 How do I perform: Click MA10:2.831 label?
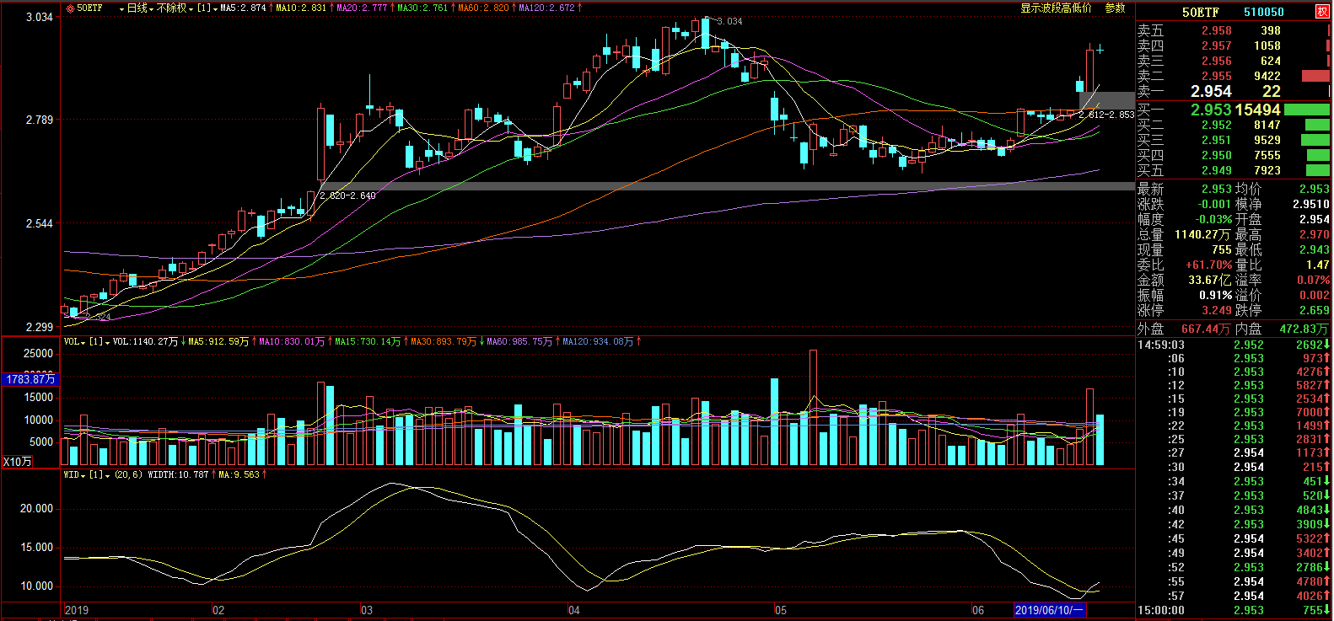(301, 8)
